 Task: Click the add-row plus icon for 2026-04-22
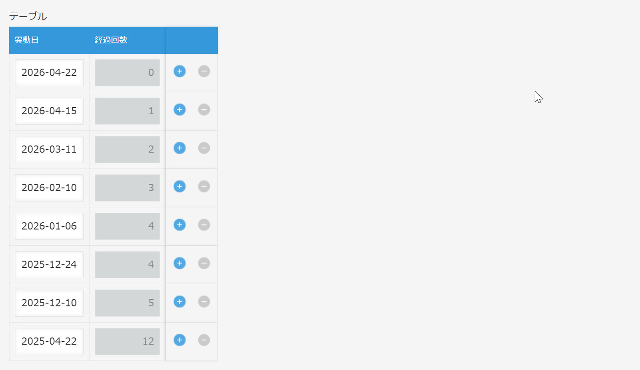click(x=179, y=71)
